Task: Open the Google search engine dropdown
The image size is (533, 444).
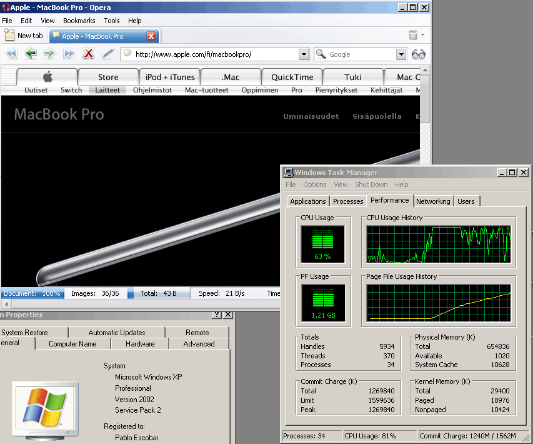Action: pos(401,54)
